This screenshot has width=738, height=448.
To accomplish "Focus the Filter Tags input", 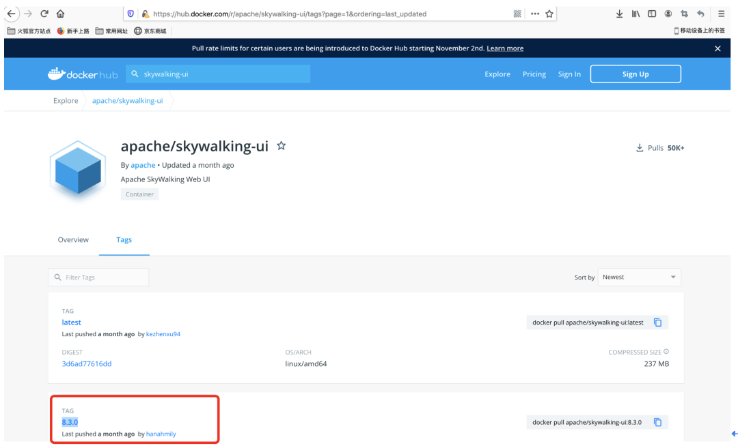I will 98,277.
